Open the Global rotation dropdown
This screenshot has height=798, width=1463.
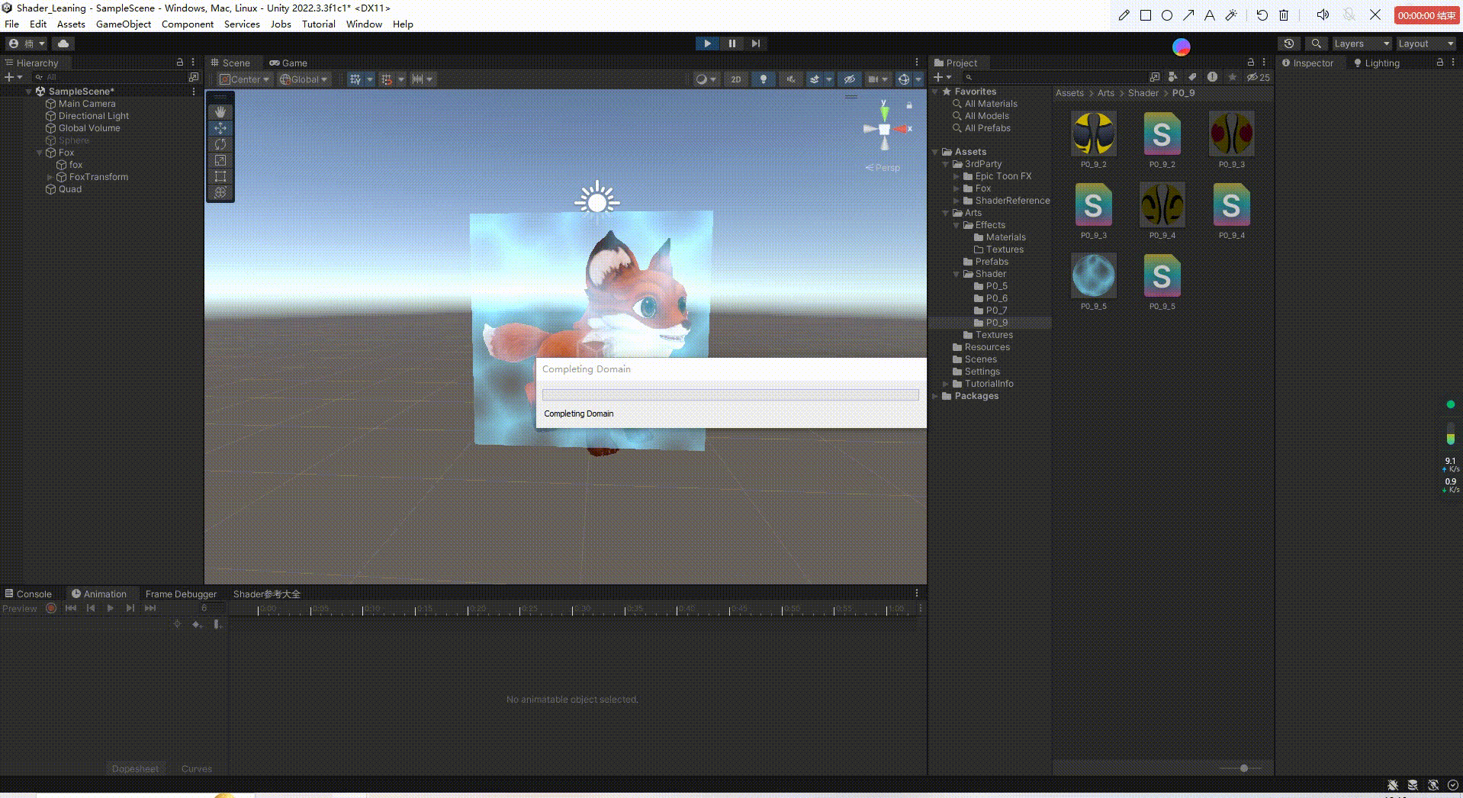(x=304, y=79)
